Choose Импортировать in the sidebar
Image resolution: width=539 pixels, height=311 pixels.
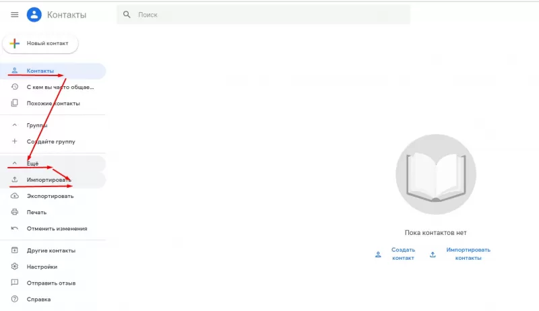point(53,180)
